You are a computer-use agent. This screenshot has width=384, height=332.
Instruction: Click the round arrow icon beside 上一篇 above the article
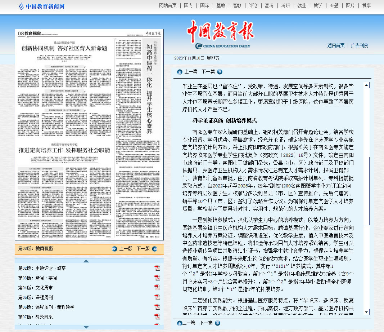[180, 72]
